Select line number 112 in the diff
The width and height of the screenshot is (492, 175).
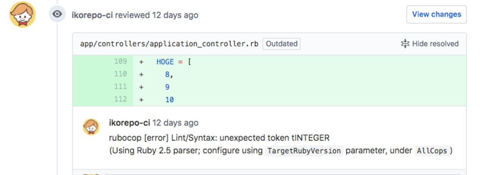point(120,100)
